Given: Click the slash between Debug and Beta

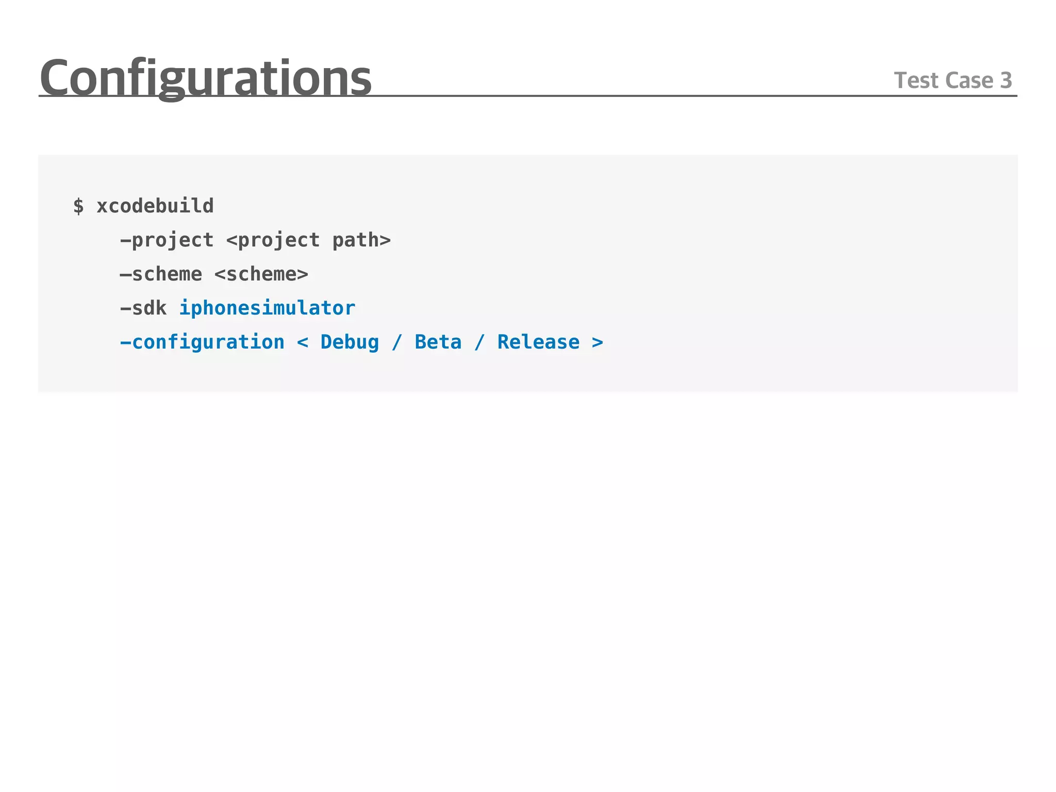Looking at the screenshot, I should coord(397,342).
